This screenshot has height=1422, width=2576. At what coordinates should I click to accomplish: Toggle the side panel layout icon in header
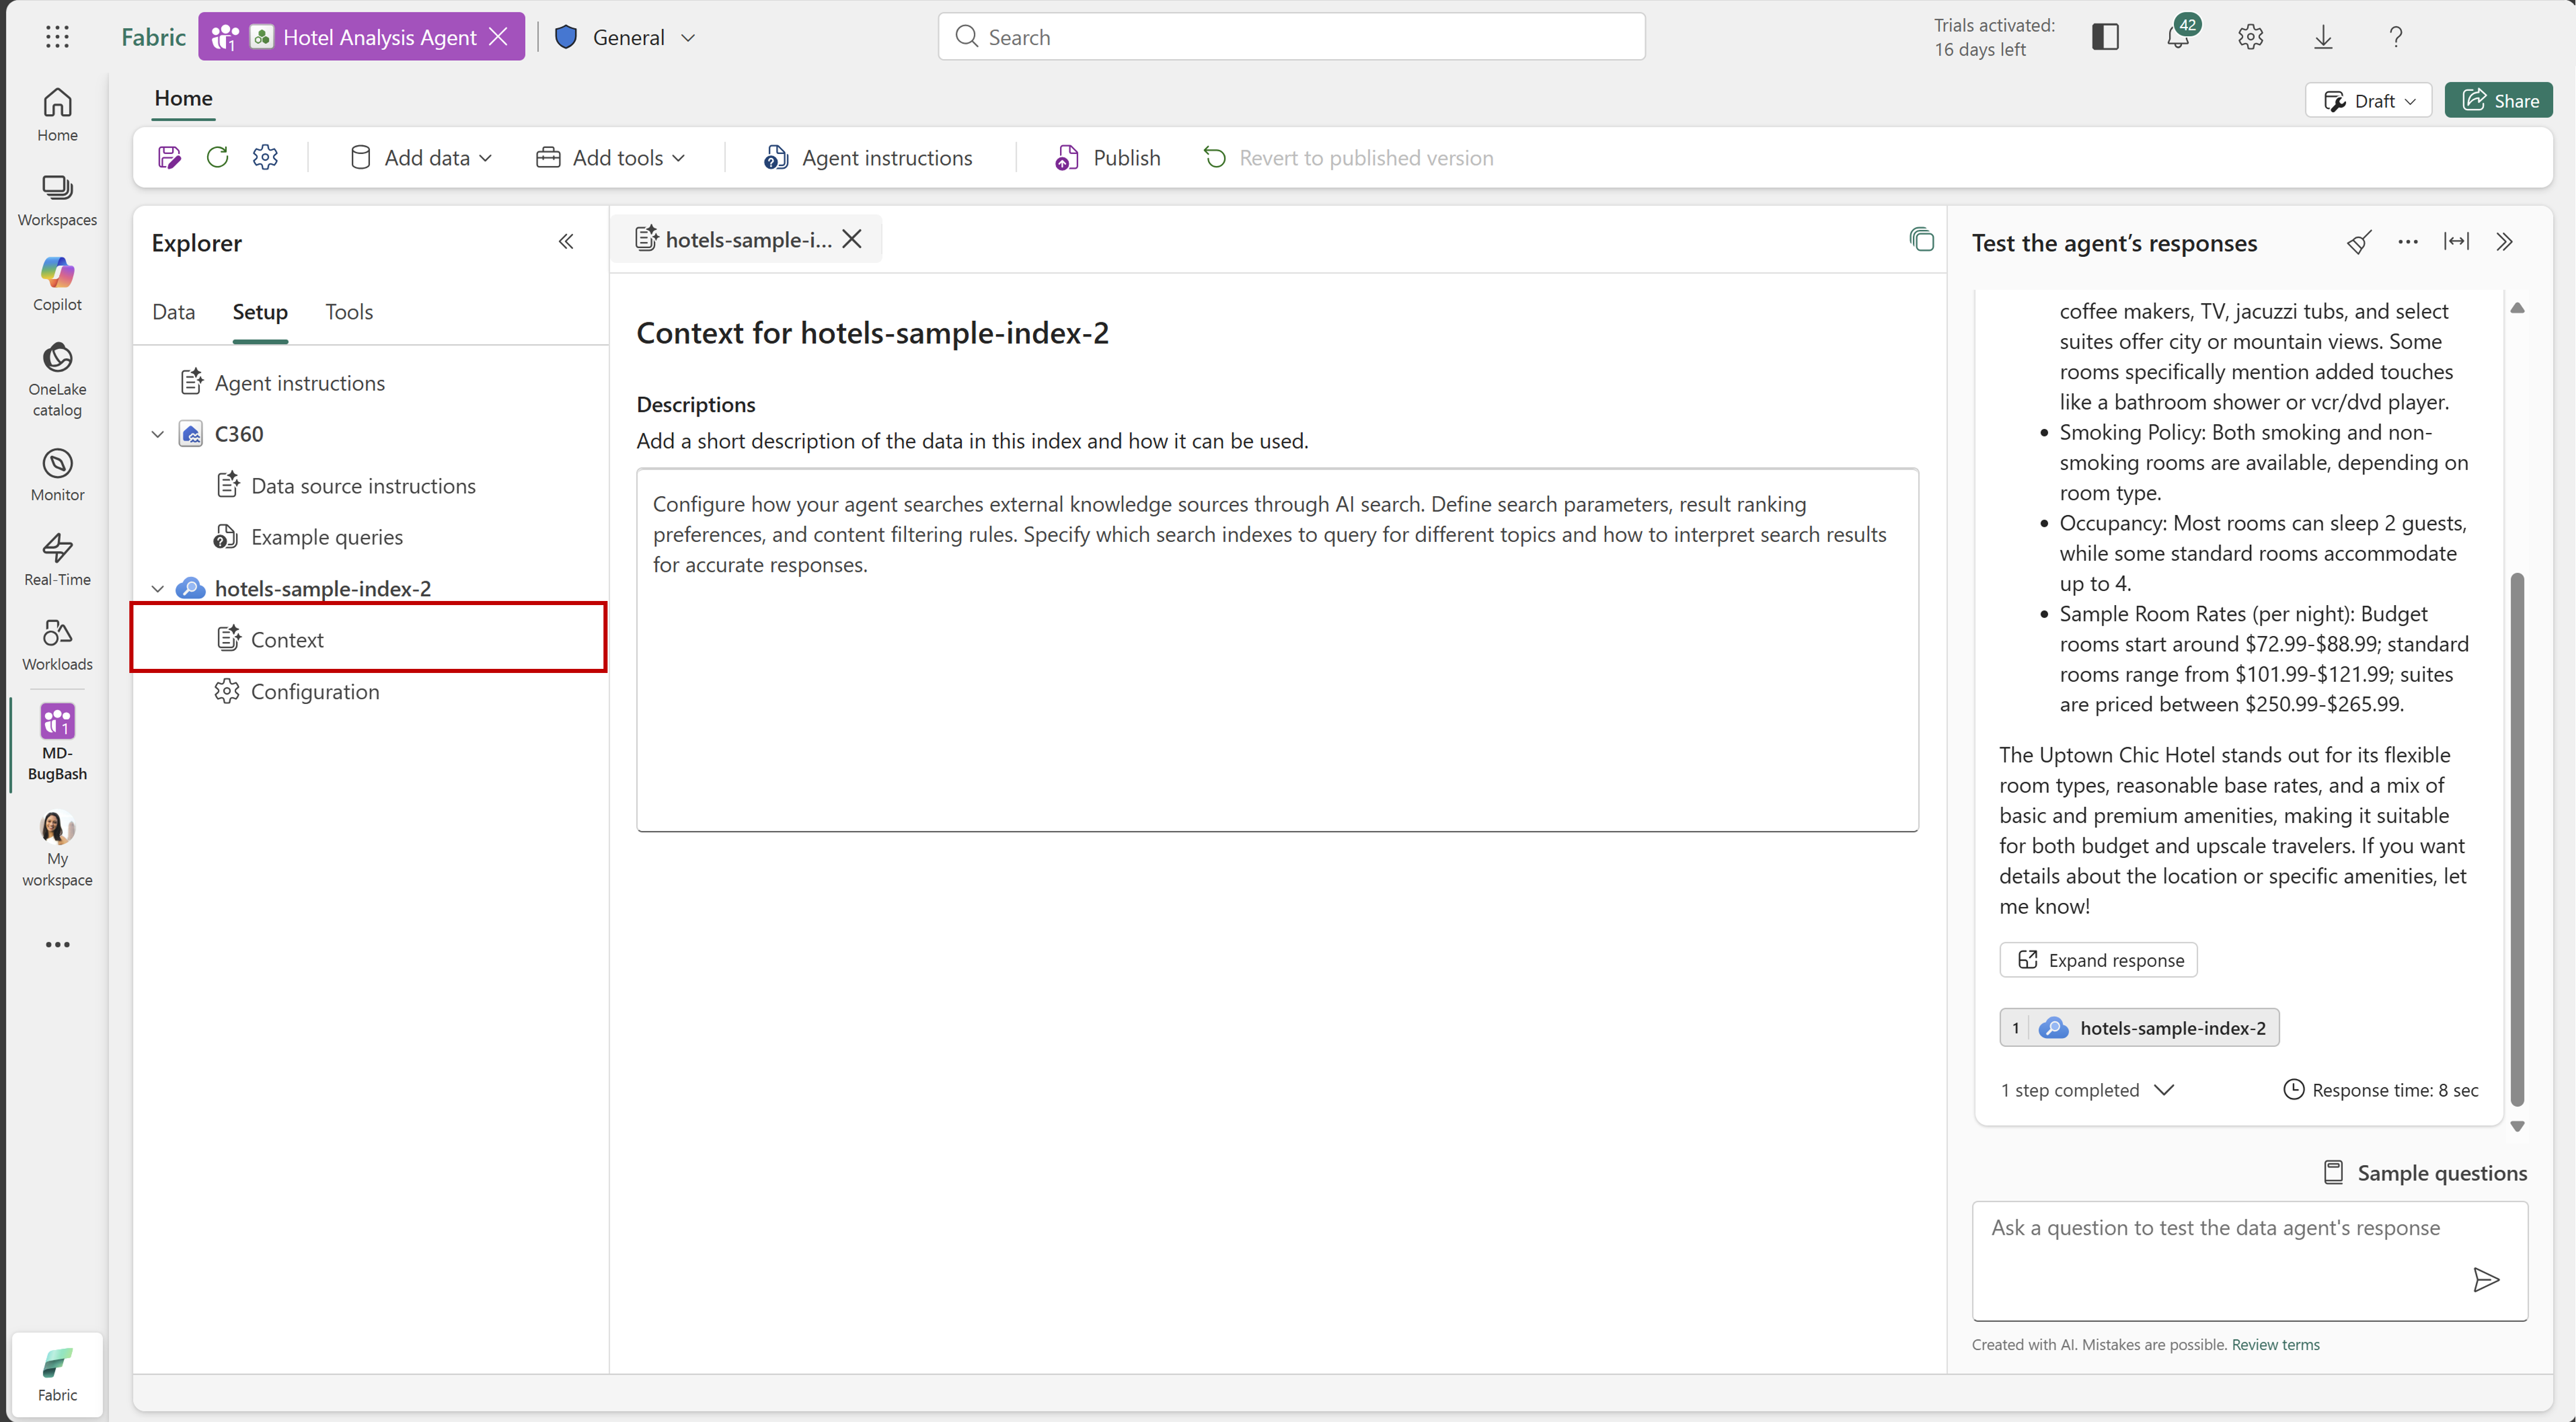click(2105, 37)
